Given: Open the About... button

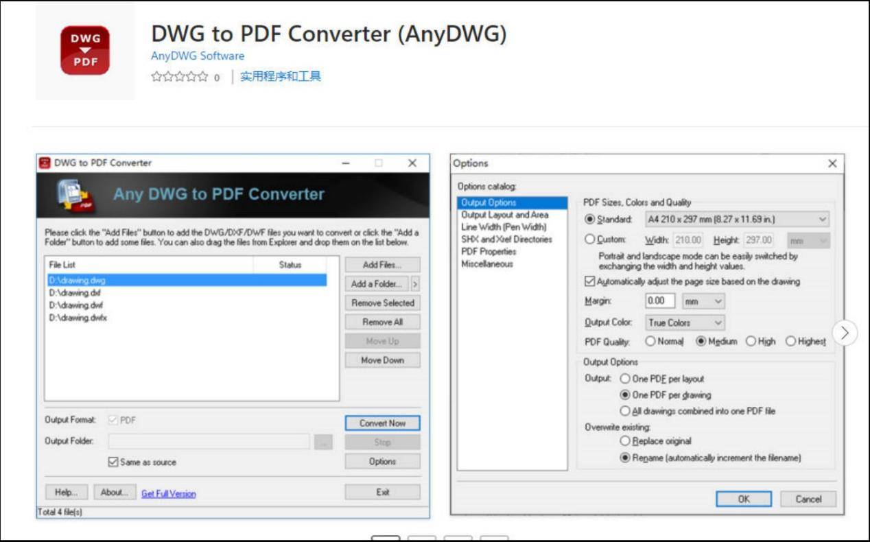Looking at the screenshot, I should (x=114, y=492).
